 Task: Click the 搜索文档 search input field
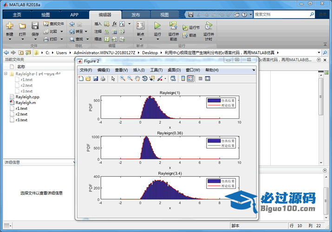(x=281, y=14)
